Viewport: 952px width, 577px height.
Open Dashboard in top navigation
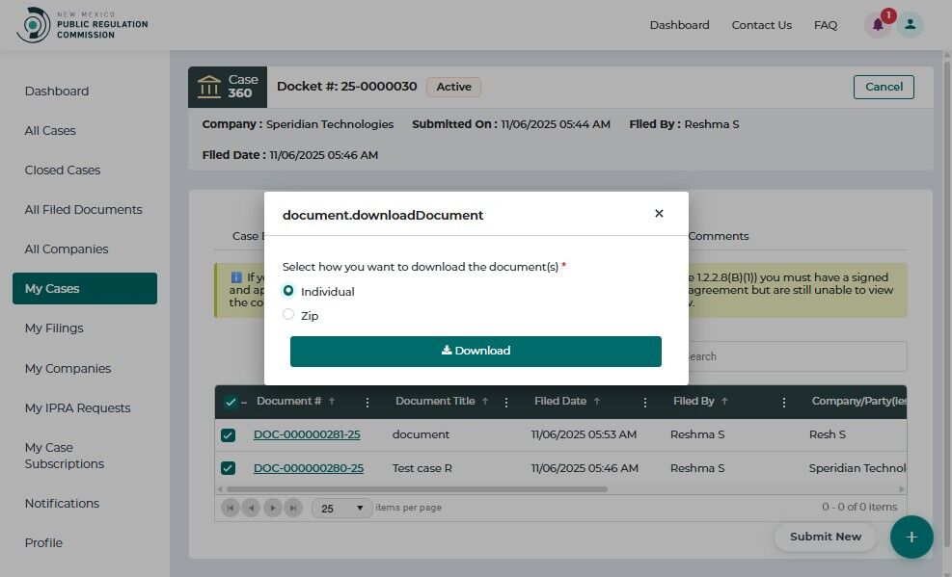pos(679,25)
